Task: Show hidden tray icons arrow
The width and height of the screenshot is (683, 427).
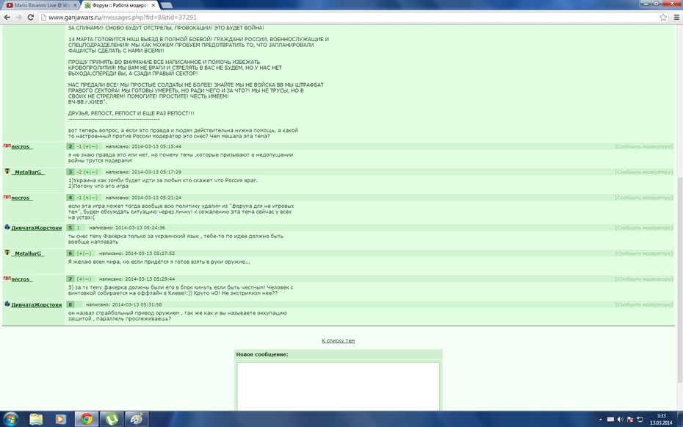Action: coord(601,420)
